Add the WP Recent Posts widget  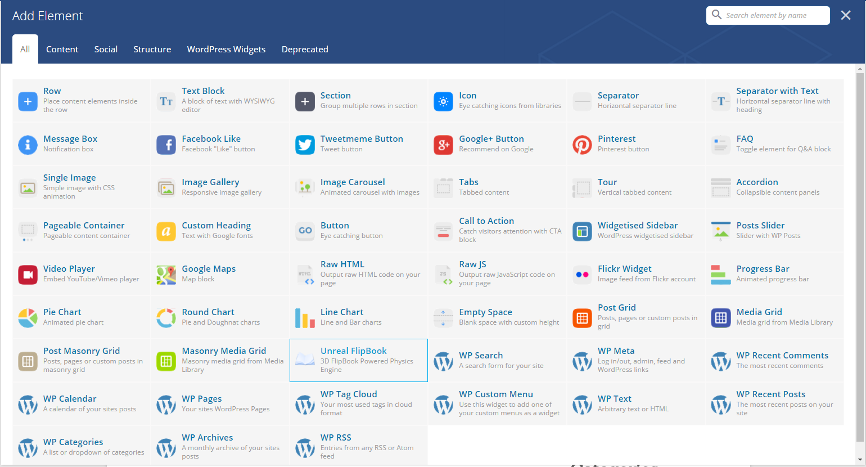(775, 403)
